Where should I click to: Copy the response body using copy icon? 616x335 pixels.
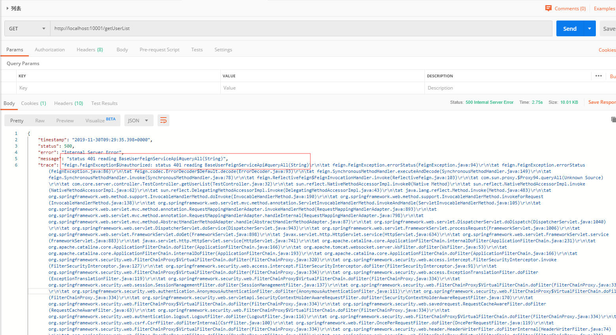click(613, 119)
